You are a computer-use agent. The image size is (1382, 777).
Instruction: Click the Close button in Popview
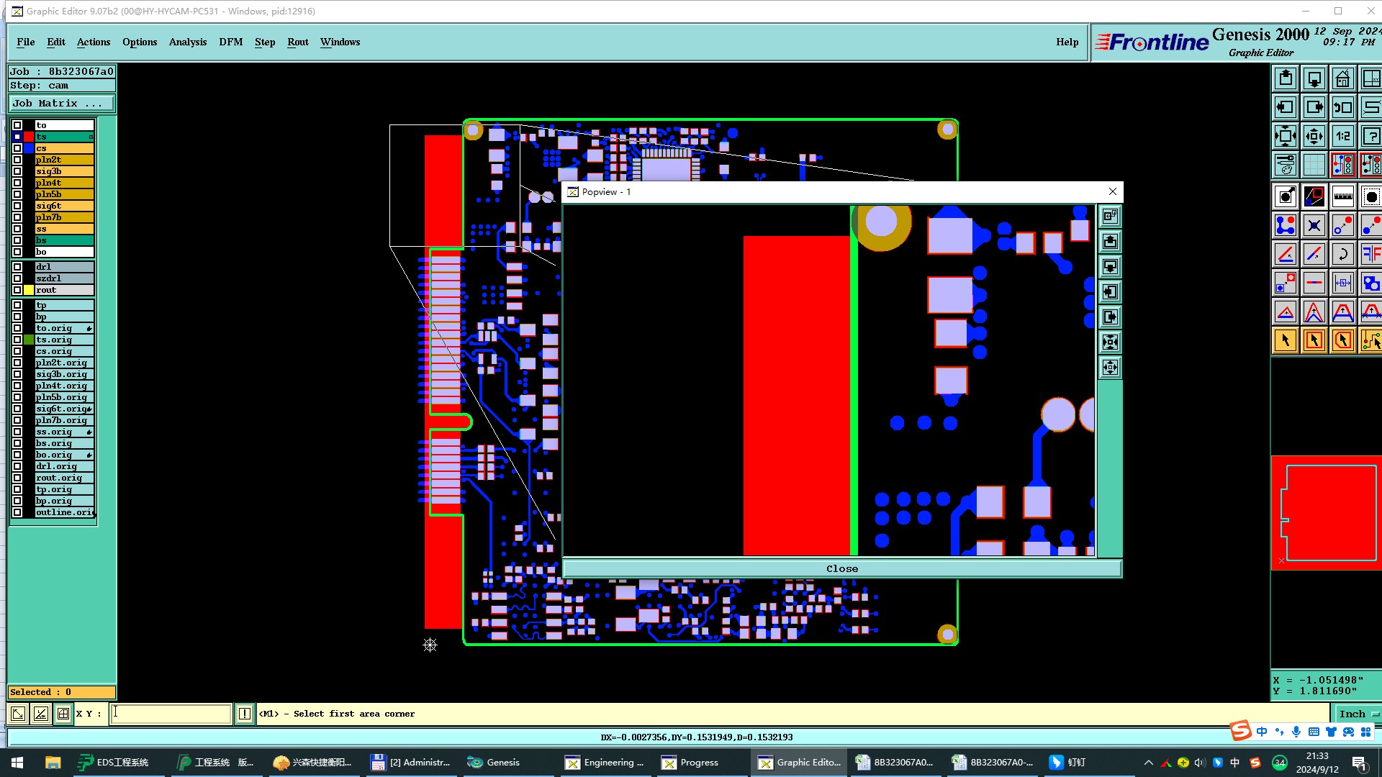coord(841,568)
